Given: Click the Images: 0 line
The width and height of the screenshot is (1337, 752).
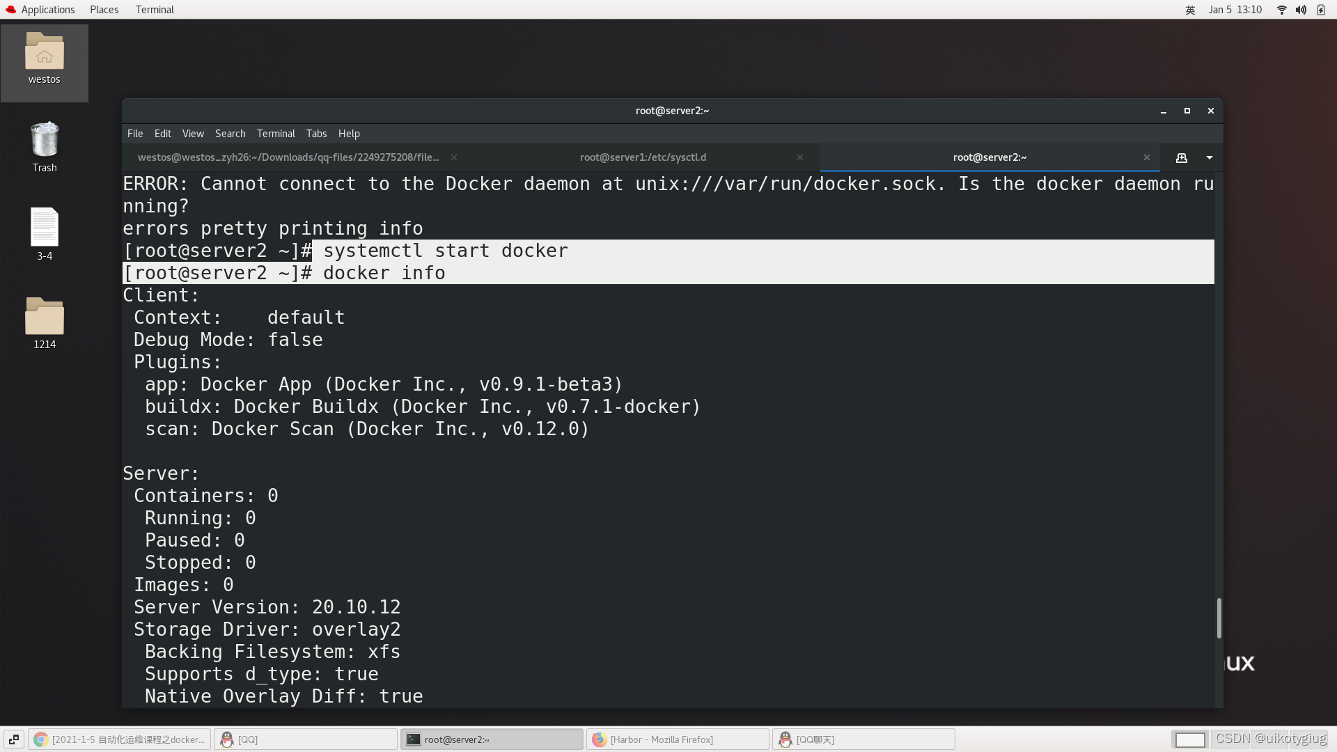Looking at the screenshot, I should 184,585.
